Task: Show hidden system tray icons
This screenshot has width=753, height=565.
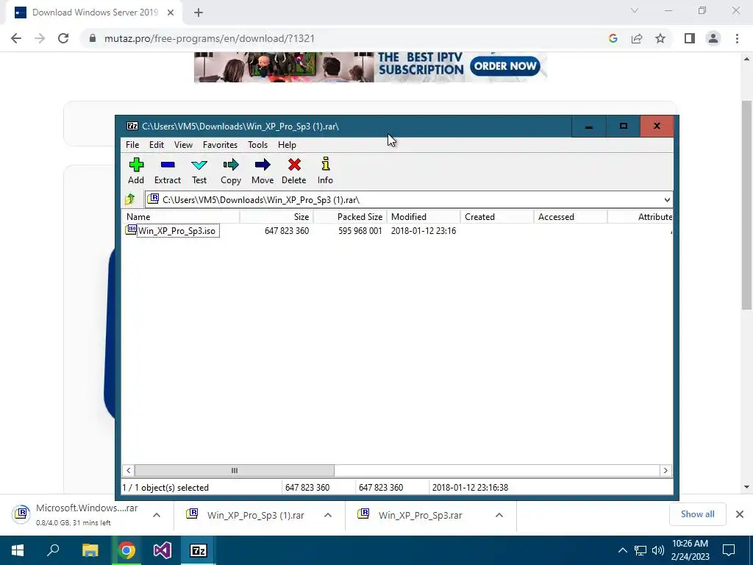Action: point(622,550)
